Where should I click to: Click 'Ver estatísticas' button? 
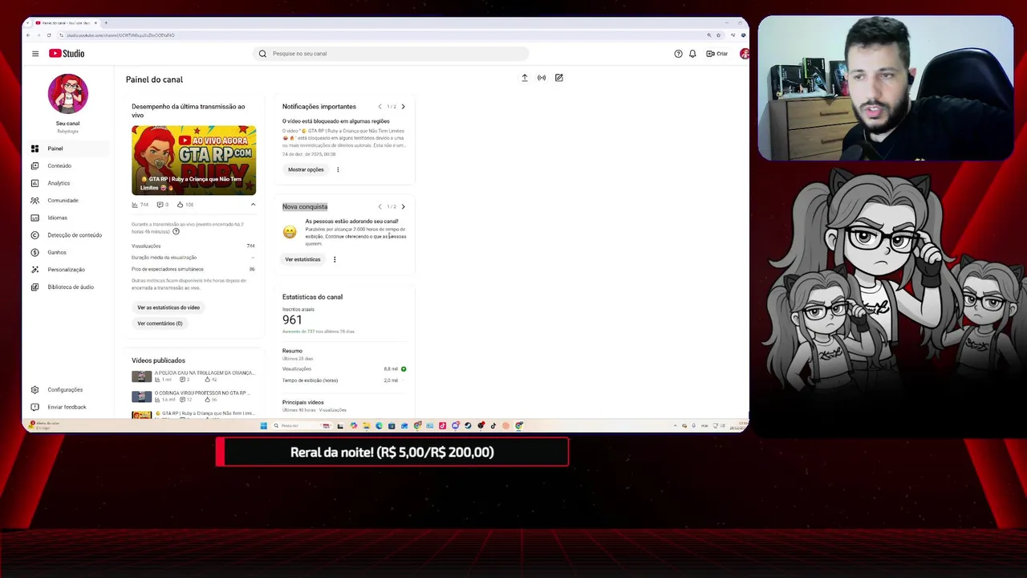302,259
